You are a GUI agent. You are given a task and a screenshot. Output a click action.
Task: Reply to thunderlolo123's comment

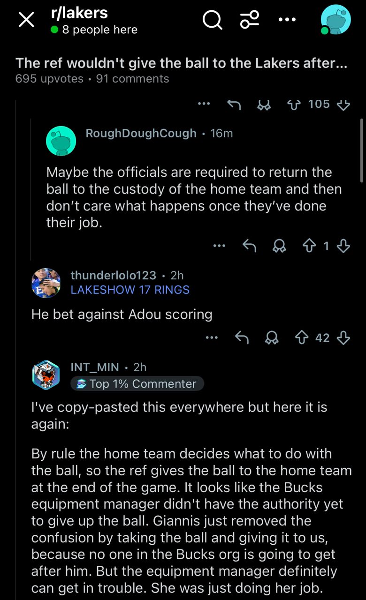tap(242, 338)
